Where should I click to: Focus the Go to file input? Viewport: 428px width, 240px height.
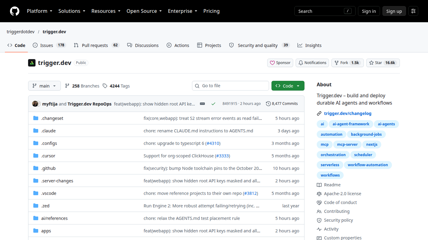(x=231, y=86)
